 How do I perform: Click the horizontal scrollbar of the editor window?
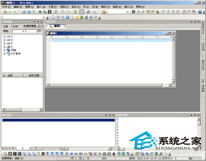109,85
